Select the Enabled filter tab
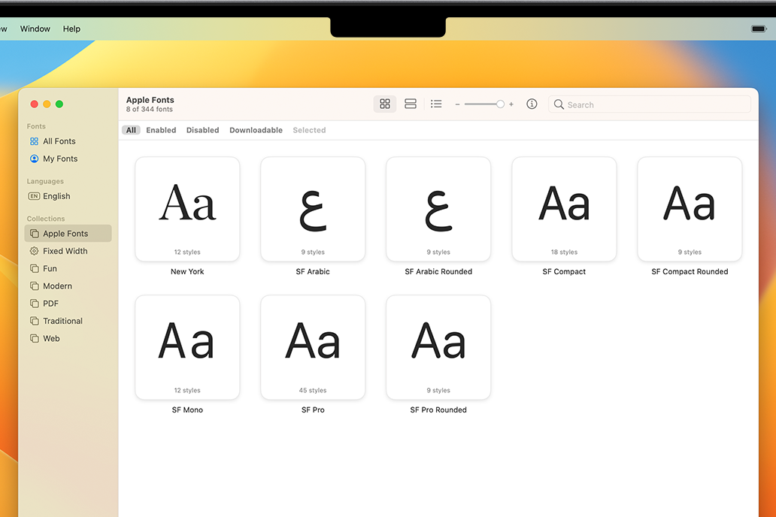Viewport: 776px width, 517px height. [161, 130]
